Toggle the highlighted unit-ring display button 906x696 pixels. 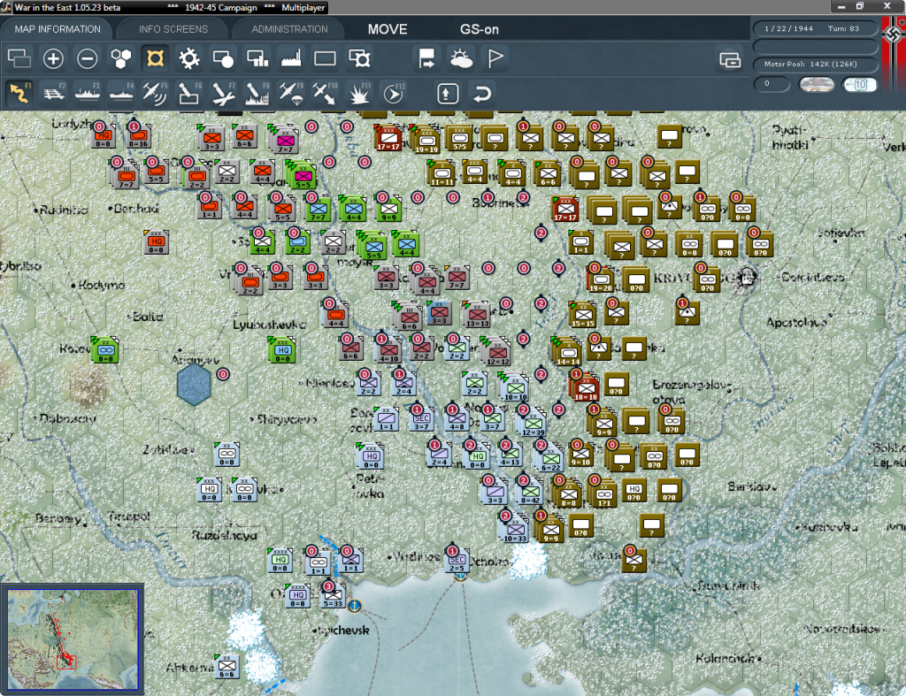click(x=156, y=58)
